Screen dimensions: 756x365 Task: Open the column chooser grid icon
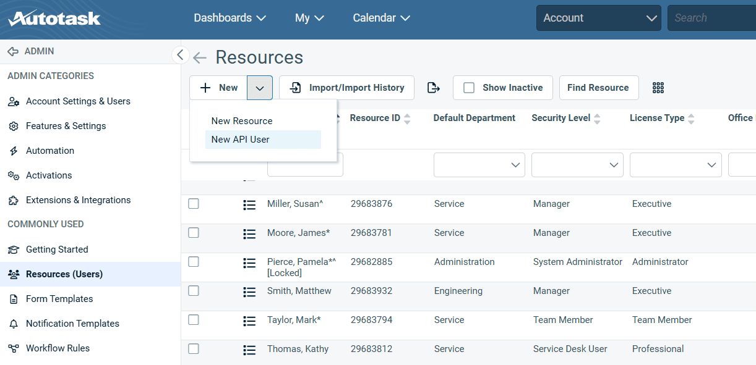click(x=658, y=88)
